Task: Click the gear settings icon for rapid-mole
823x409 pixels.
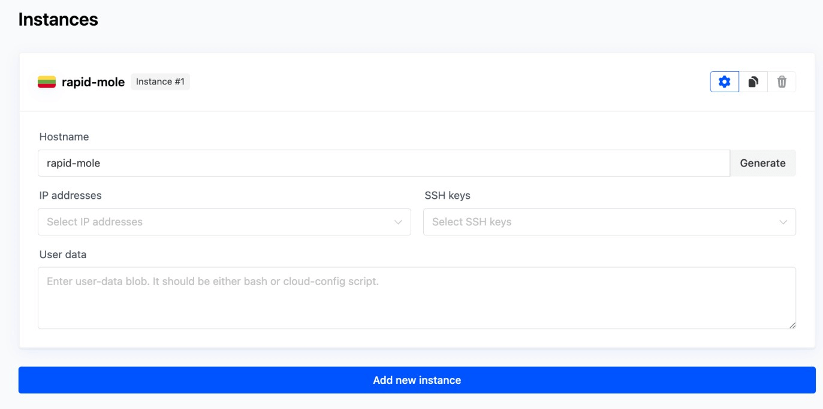Action: [x=724, y=82]
